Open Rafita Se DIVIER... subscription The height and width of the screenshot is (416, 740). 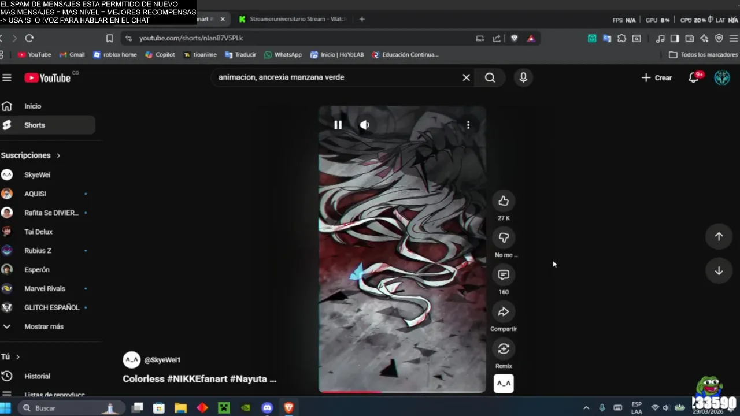pos(51,213)
